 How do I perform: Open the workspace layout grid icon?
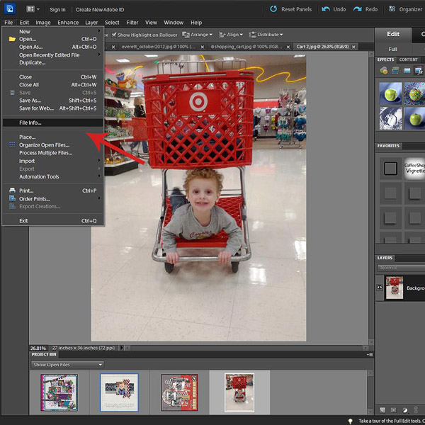(x=30, y=9)
